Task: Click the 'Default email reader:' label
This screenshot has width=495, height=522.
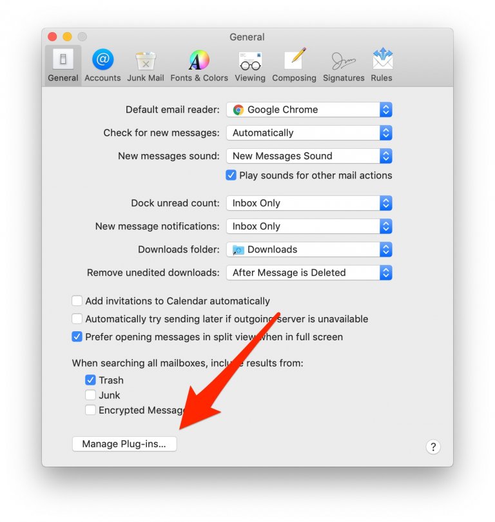Action: click(173, 110)
